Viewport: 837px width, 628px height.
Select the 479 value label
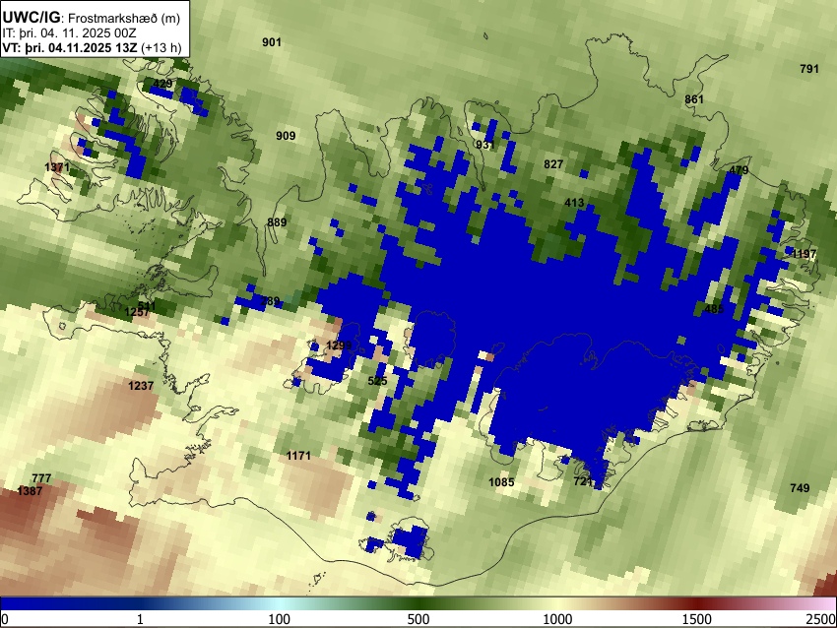tap(739, 170)
